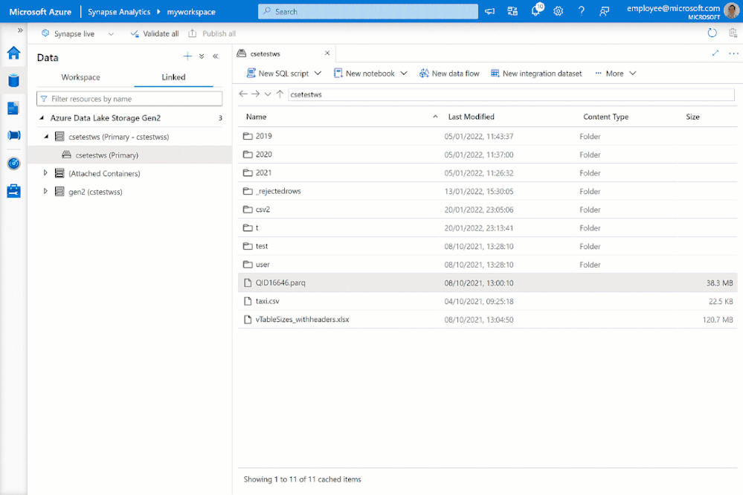Screen dimensions: 743x495
Task: Collapse csetestws (Primary - cstestwss) node
Action: (x=46, y=137)
